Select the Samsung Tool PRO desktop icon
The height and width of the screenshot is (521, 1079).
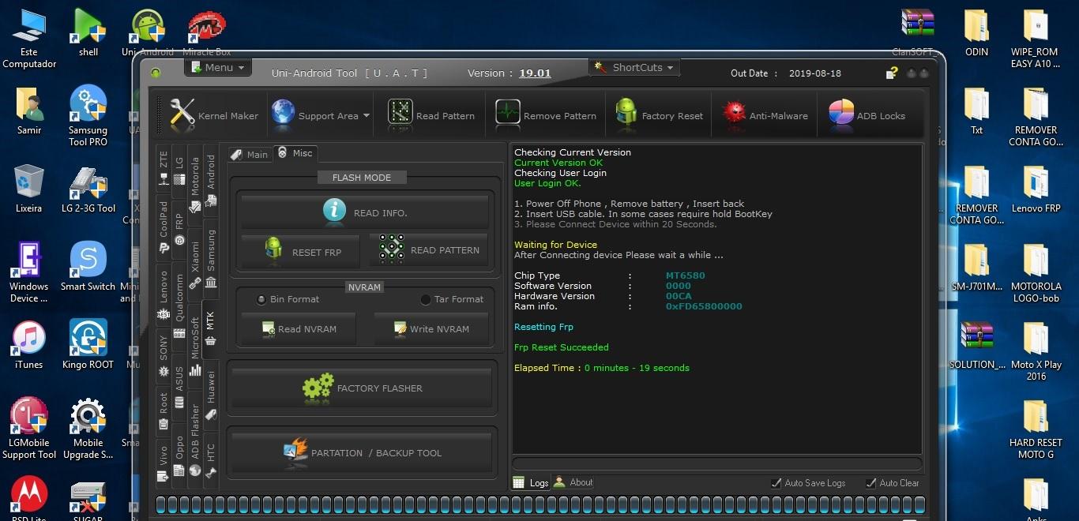pos(88,116)
